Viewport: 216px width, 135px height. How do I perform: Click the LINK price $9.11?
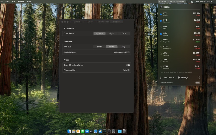point(198,66)
